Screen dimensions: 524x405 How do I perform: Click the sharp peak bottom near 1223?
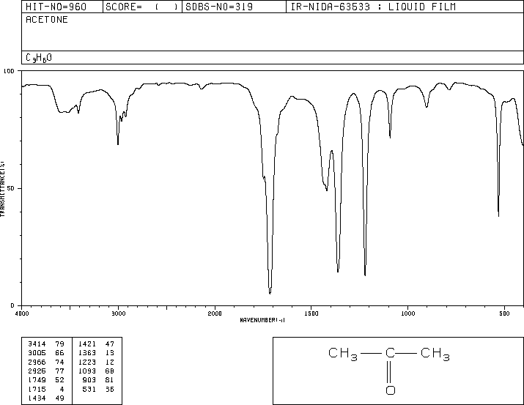[x=365, y=275]
